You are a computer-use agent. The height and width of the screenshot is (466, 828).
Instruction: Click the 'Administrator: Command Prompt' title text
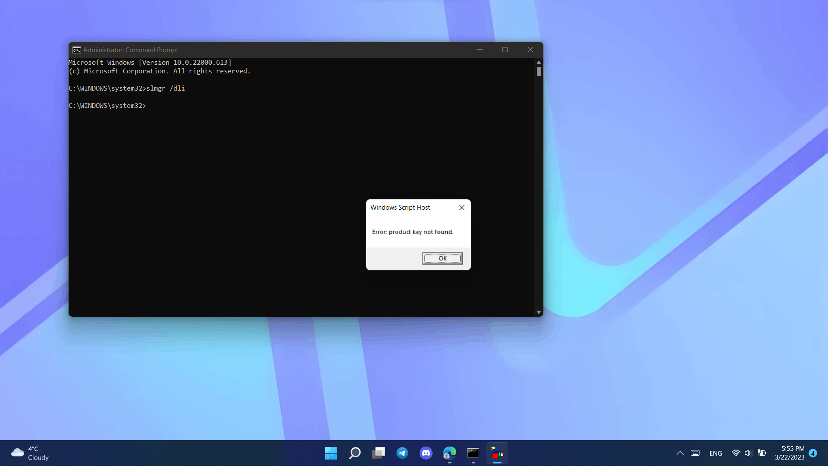click(x=131, y=50)
